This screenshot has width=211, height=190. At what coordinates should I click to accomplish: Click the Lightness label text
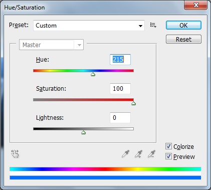pos(50,118)
